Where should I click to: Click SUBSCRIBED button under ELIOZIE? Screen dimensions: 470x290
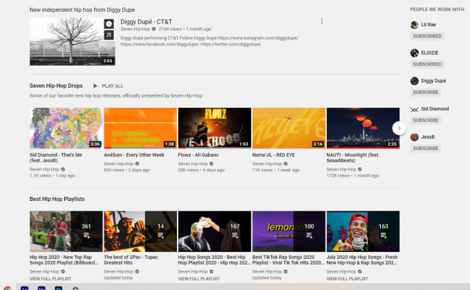coord(427,64)
